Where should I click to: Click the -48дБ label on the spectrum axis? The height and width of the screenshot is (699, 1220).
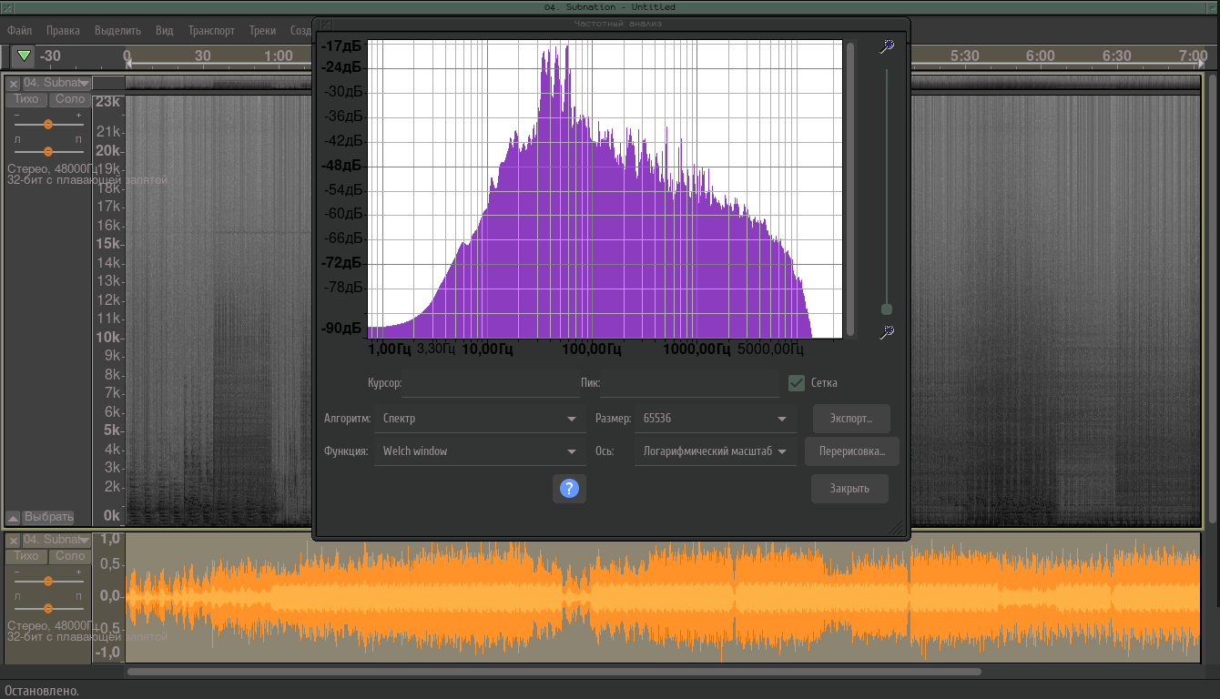[341, 166]
